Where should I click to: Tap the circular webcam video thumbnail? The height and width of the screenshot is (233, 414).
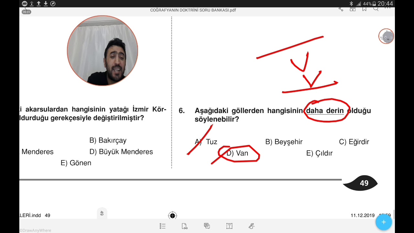pyautogui.click(x=103, y=51)
